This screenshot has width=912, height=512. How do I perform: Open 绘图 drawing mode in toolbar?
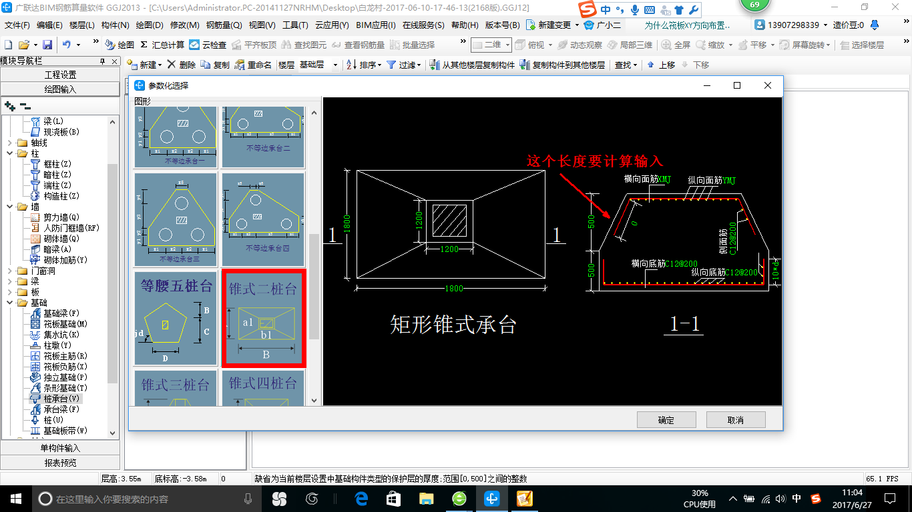pos(120,45)
